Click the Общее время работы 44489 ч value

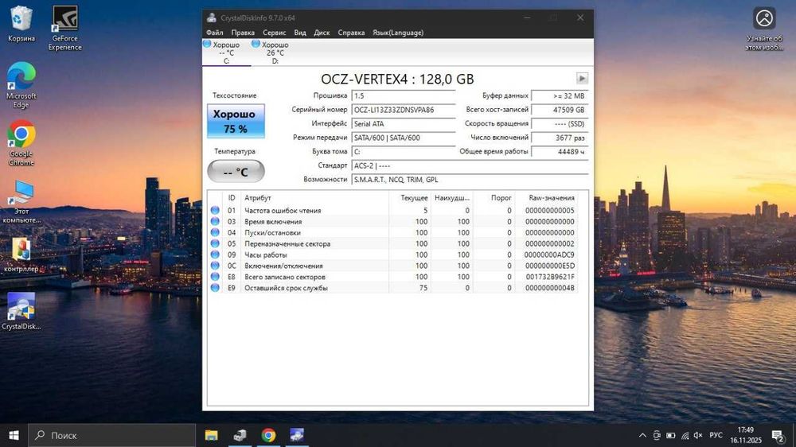(x=560, y=152)
